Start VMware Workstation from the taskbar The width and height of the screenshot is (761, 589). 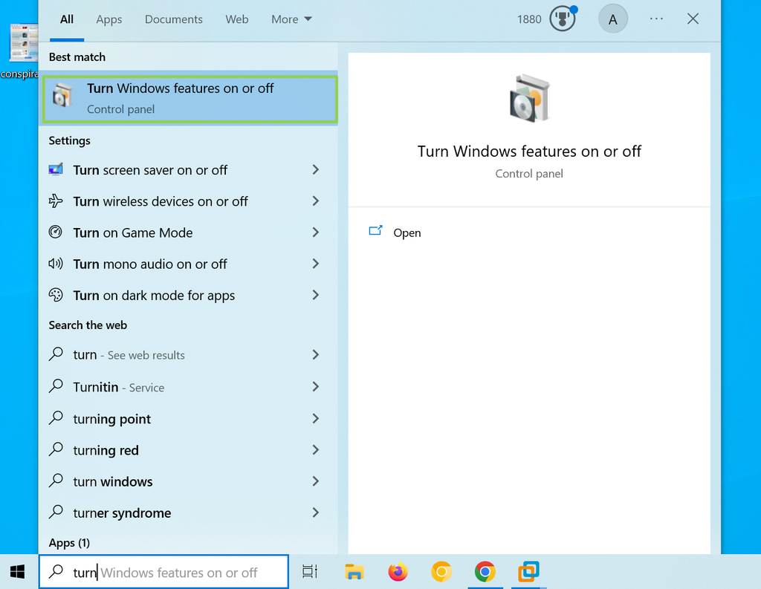pyautogui.click(x=528, y=572)
